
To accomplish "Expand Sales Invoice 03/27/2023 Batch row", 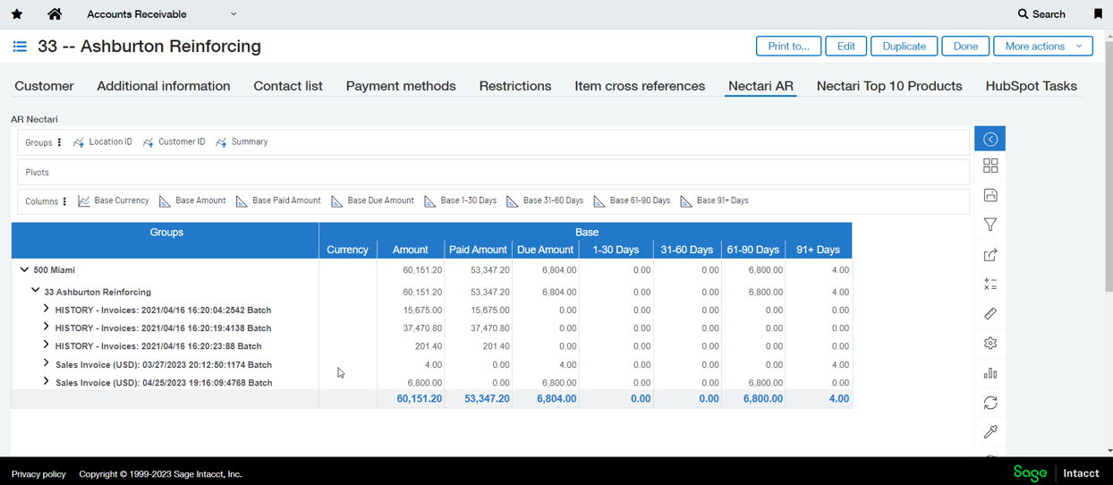I will [x=46, y=363].
